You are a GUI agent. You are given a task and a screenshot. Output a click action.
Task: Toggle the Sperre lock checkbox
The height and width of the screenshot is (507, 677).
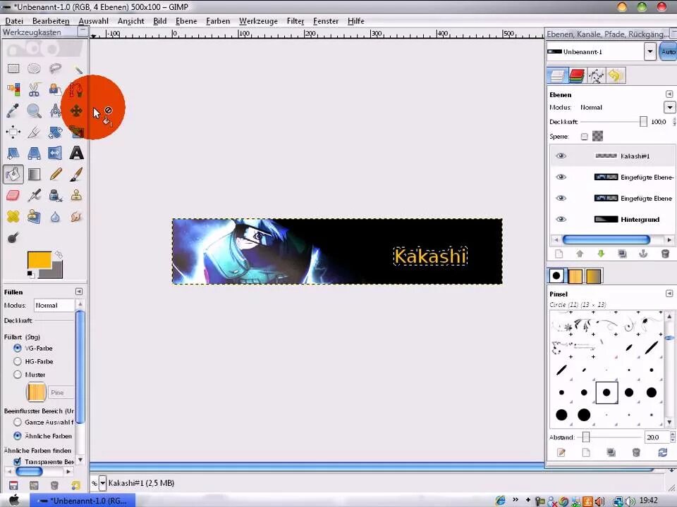(584, 137)
